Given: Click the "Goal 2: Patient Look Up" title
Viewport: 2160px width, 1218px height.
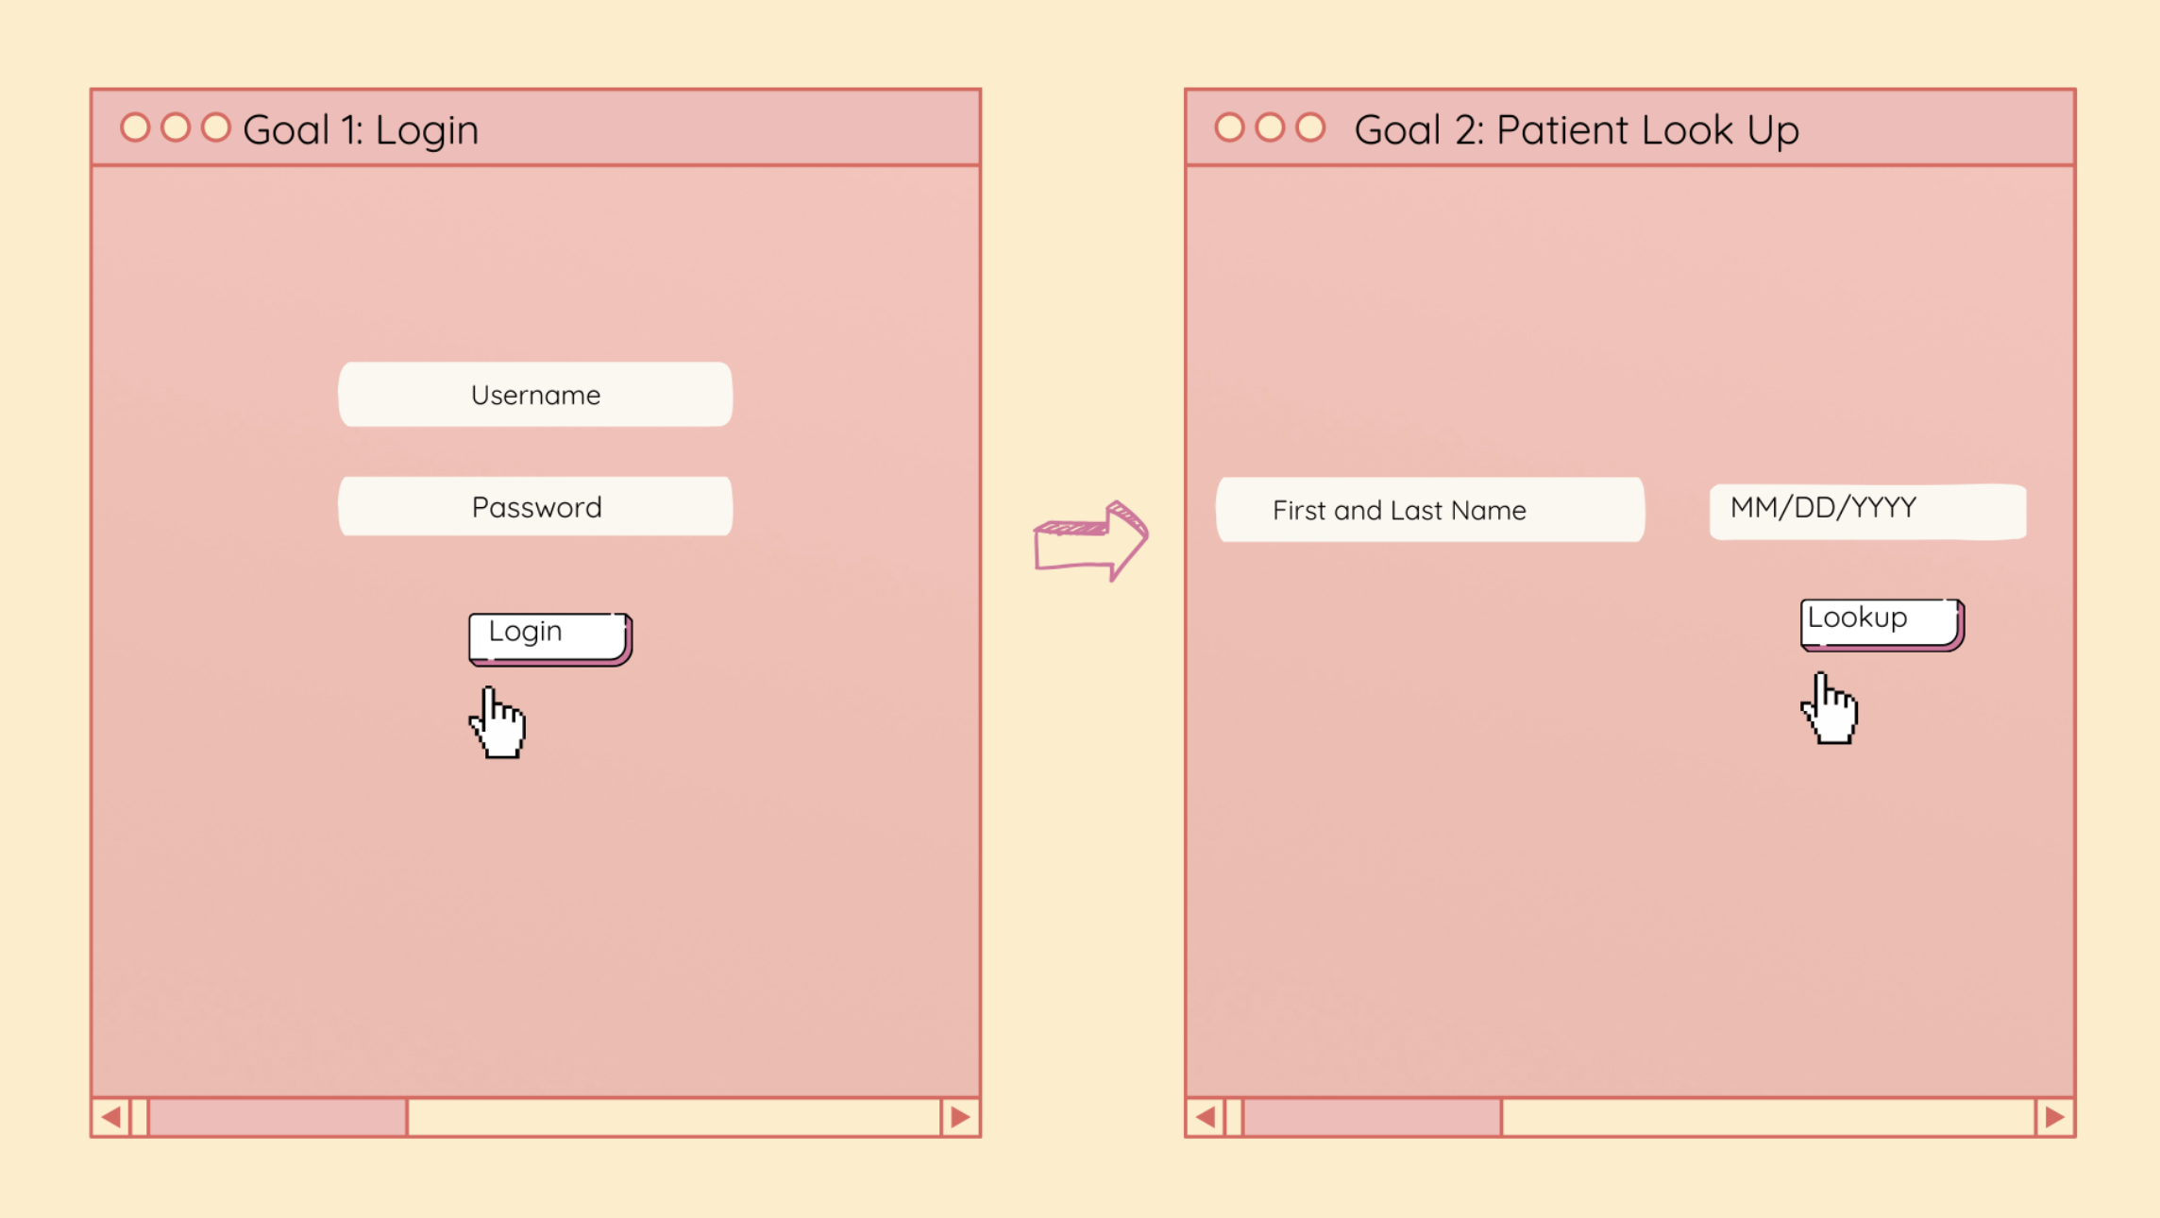Looking at the screenshot, I should [x=1577, y=130].
